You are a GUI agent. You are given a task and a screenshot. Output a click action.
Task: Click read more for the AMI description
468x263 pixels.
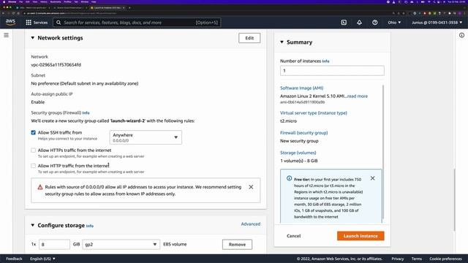[x=358, y=96]
